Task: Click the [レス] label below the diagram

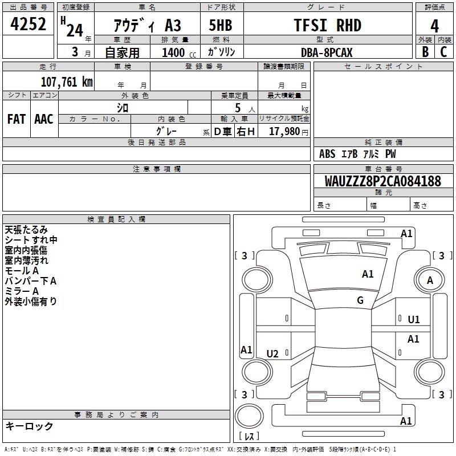Action: point(249,437)
